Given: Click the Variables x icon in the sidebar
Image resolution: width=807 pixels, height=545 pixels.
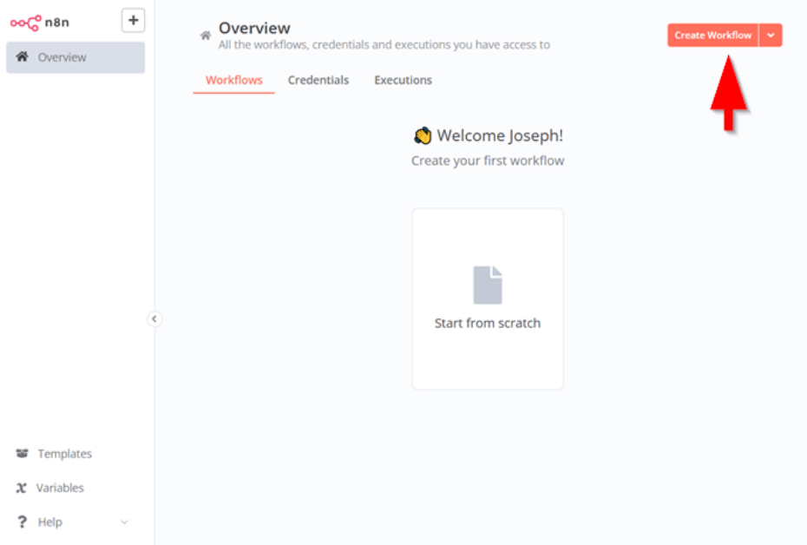Looking at the screenshot, I should tap(22, 488).
